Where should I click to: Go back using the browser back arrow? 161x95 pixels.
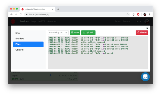pyautogui.click(x=11, y=15)
